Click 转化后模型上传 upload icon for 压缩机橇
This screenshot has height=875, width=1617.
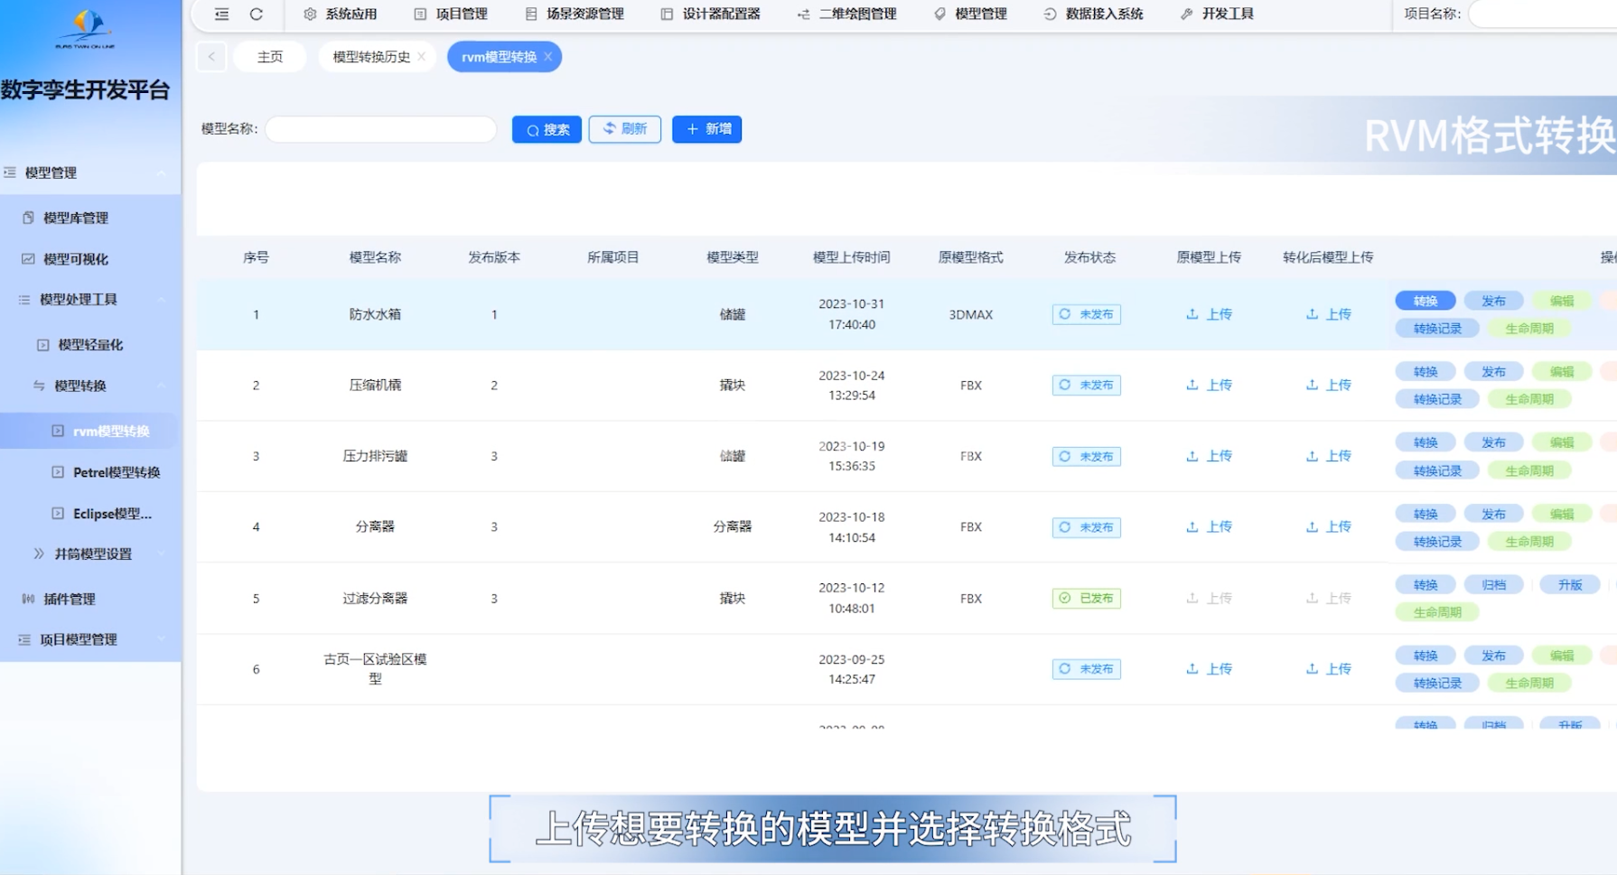(x=1312, y=385)
